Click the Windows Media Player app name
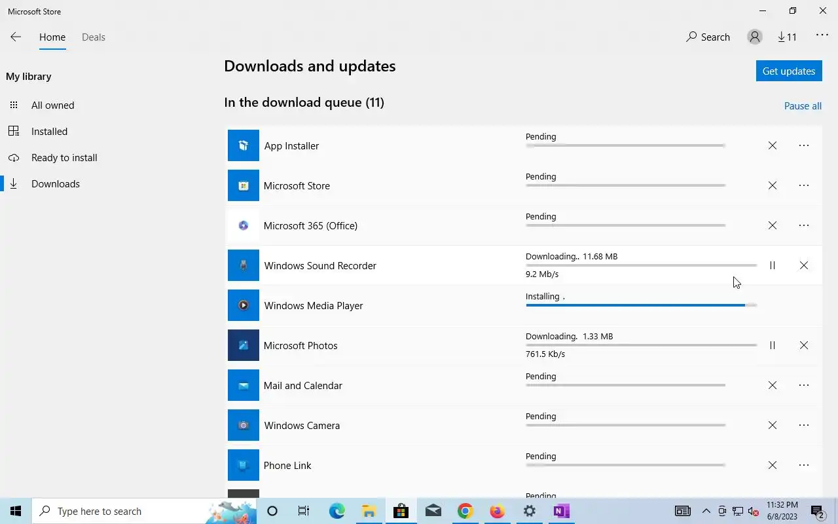 314,306
